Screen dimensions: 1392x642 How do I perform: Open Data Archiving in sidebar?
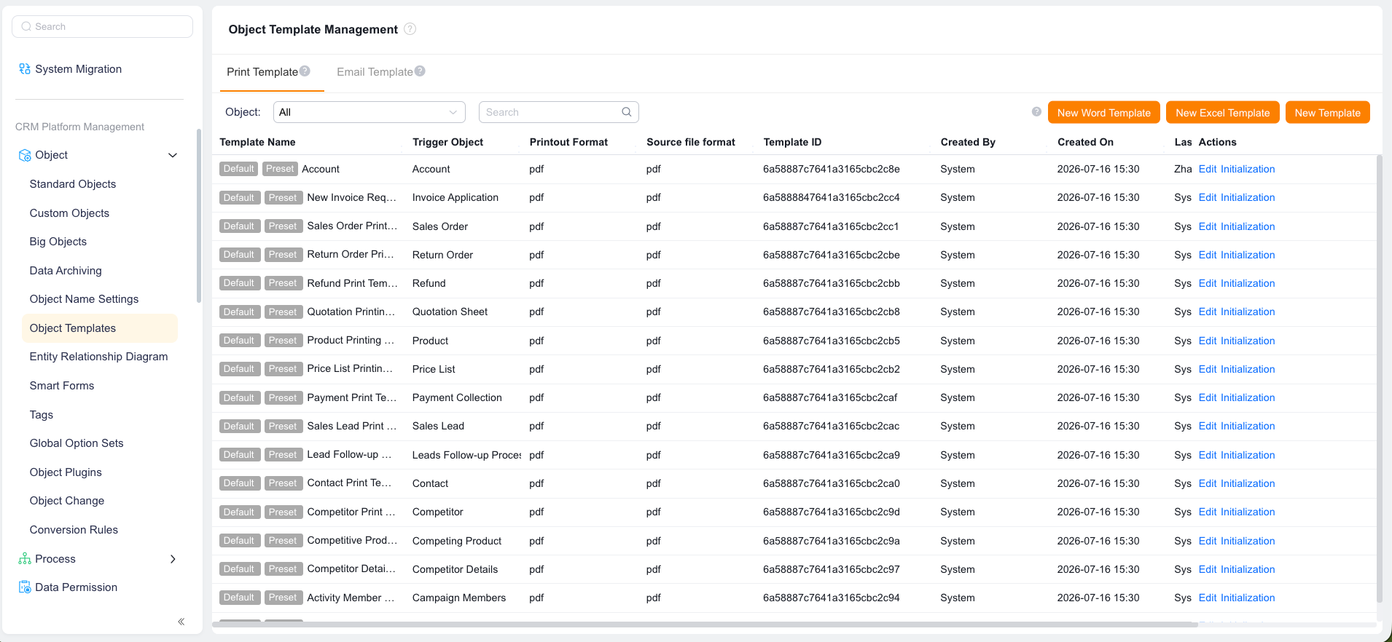click(66, 271)
